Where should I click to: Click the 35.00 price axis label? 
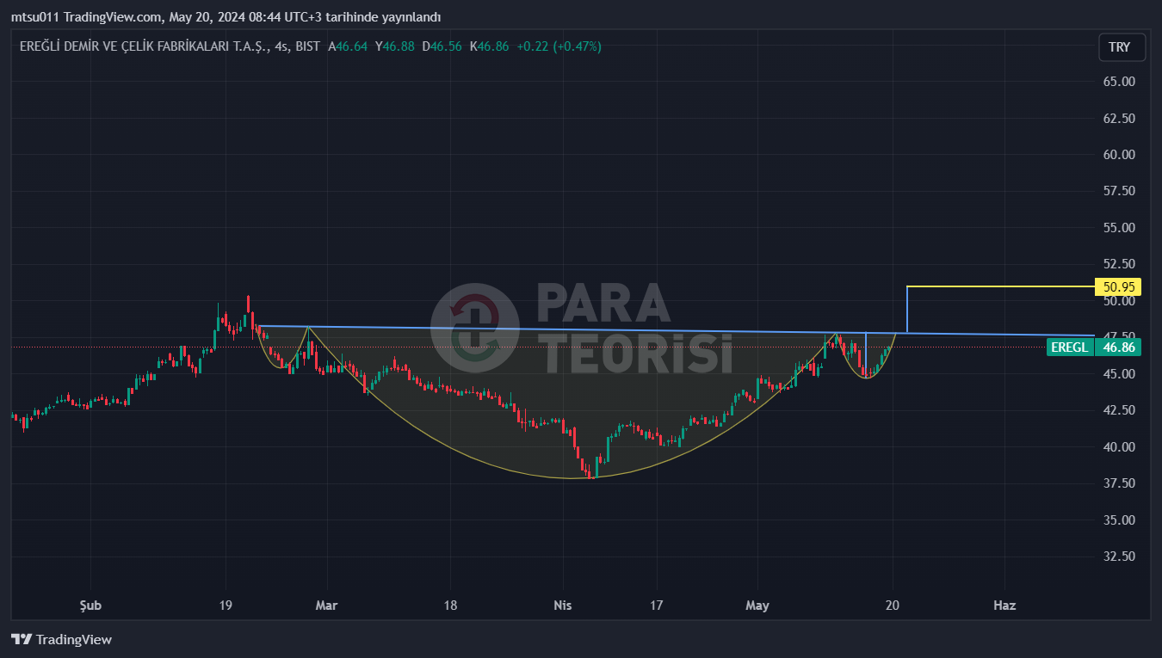tap(1119, 520)
